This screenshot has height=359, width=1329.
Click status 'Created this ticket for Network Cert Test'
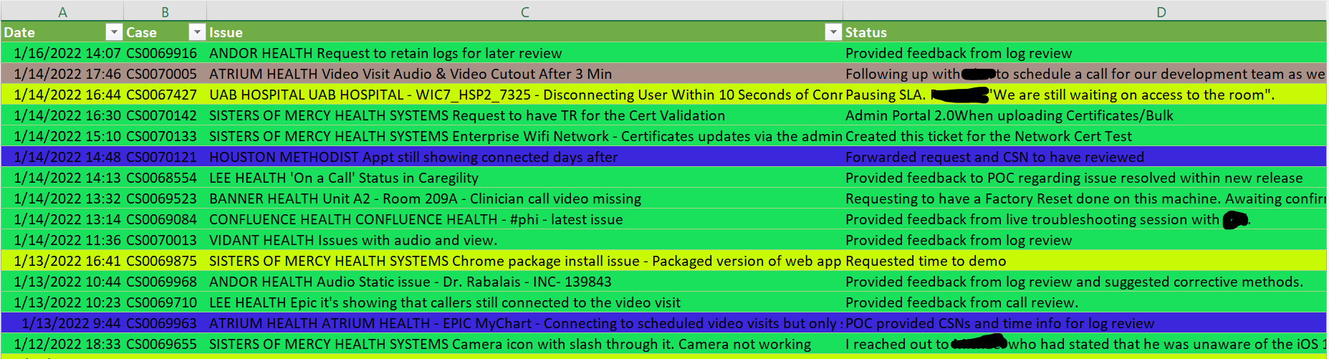tap(1085, 136)
